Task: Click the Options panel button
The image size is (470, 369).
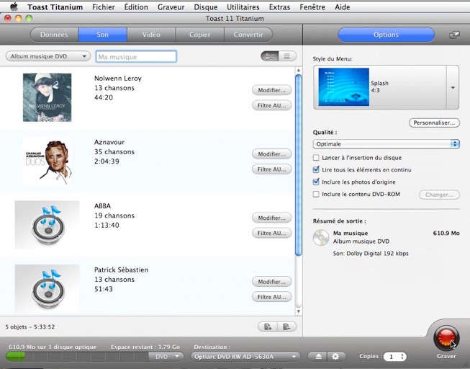Action: click(386, 35)
